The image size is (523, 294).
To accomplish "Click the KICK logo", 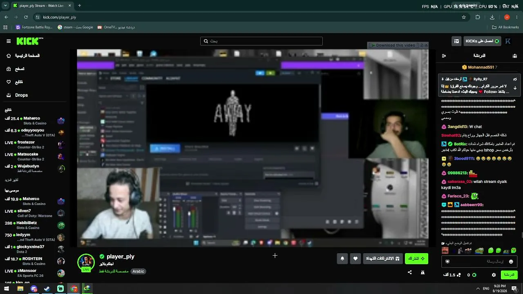I will pyautogui.click(x=29, y=41).
